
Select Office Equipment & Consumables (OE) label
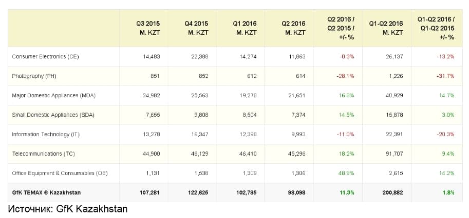pos(60,173)
